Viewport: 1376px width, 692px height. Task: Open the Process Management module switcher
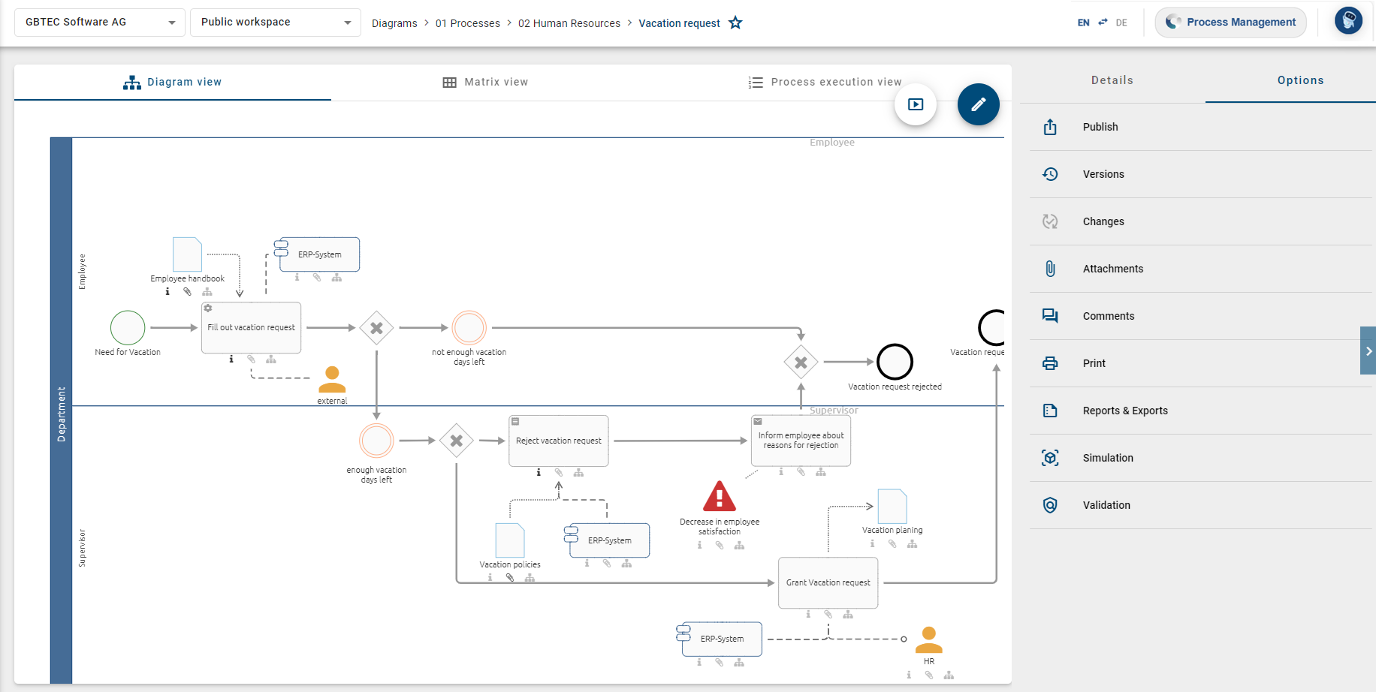(x=1230, y=23)
